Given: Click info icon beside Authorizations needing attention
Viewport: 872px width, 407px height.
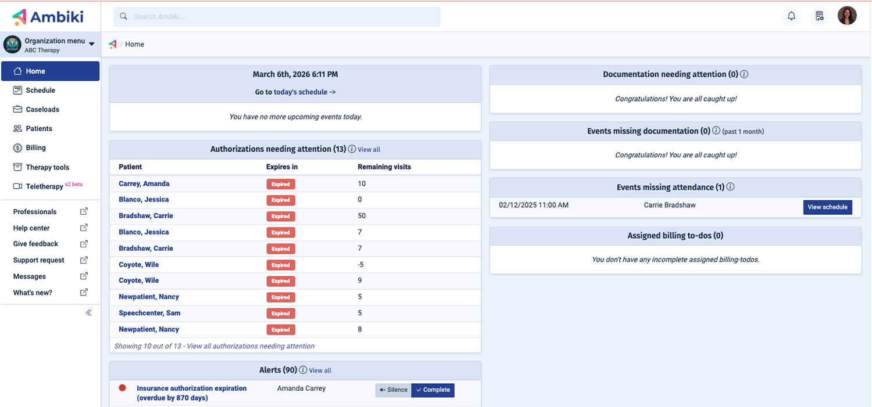Looking at the screenshot, I should (x=352, y=149).
